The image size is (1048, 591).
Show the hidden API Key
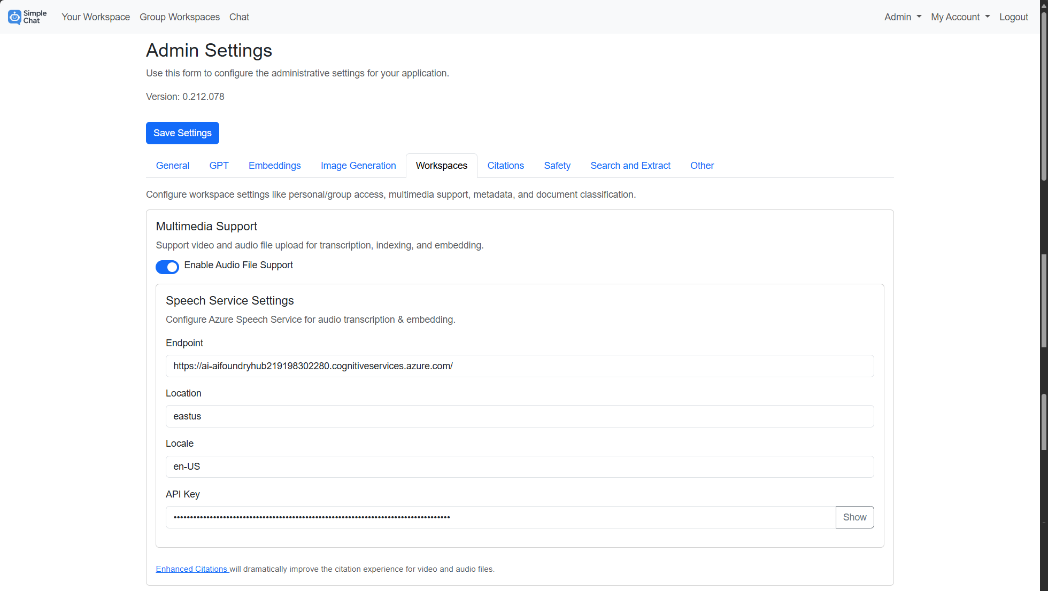click(854, 517)
